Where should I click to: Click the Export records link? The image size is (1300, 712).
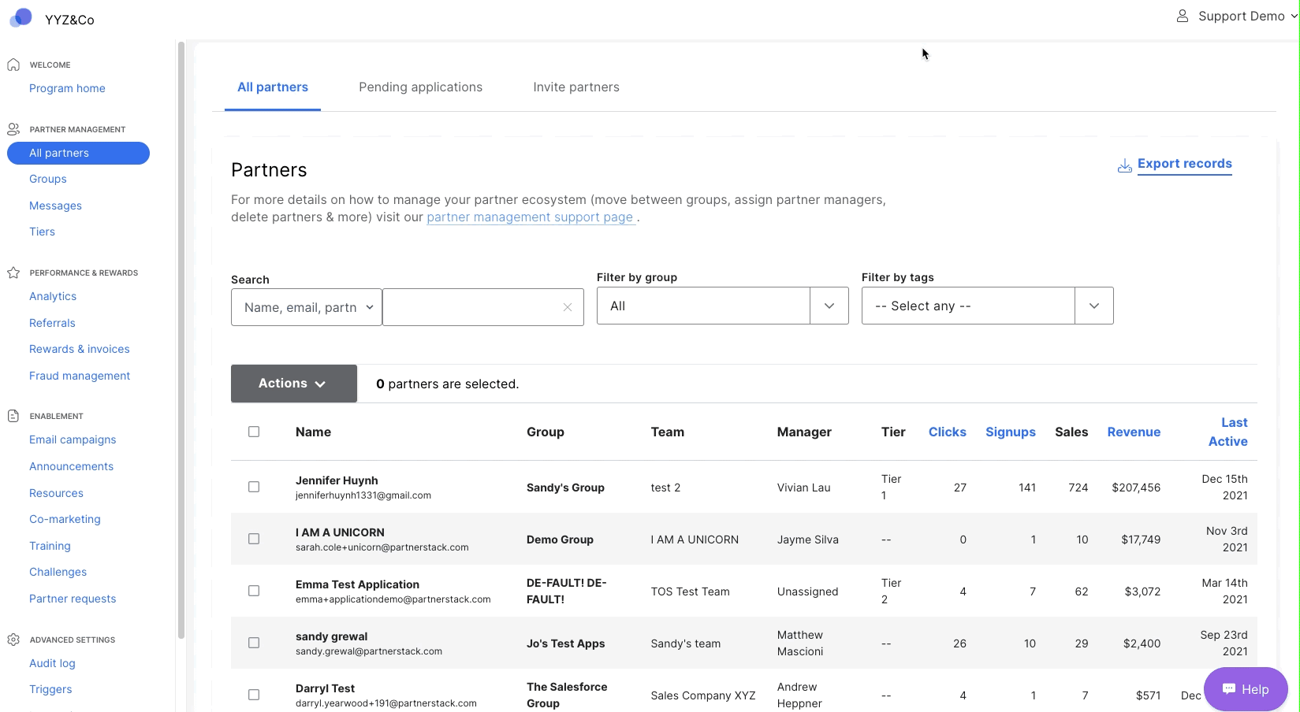pos(1184,164)
